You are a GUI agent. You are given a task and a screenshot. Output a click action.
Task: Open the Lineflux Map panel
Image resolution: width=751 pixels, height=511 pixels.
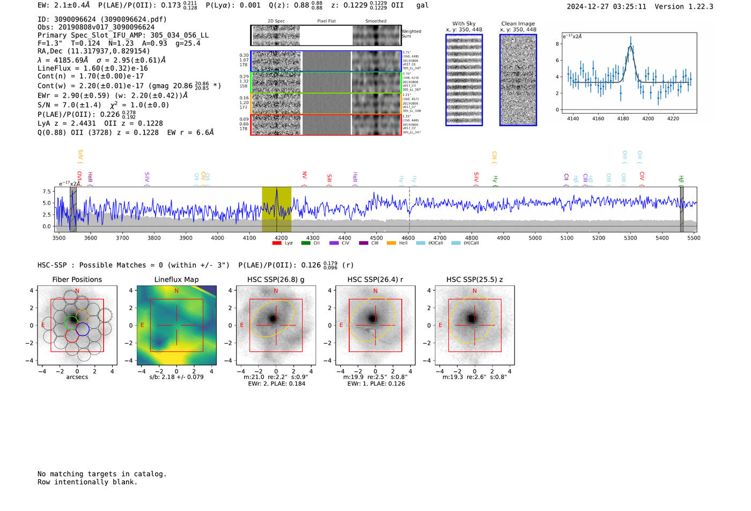tap(176, 325)
